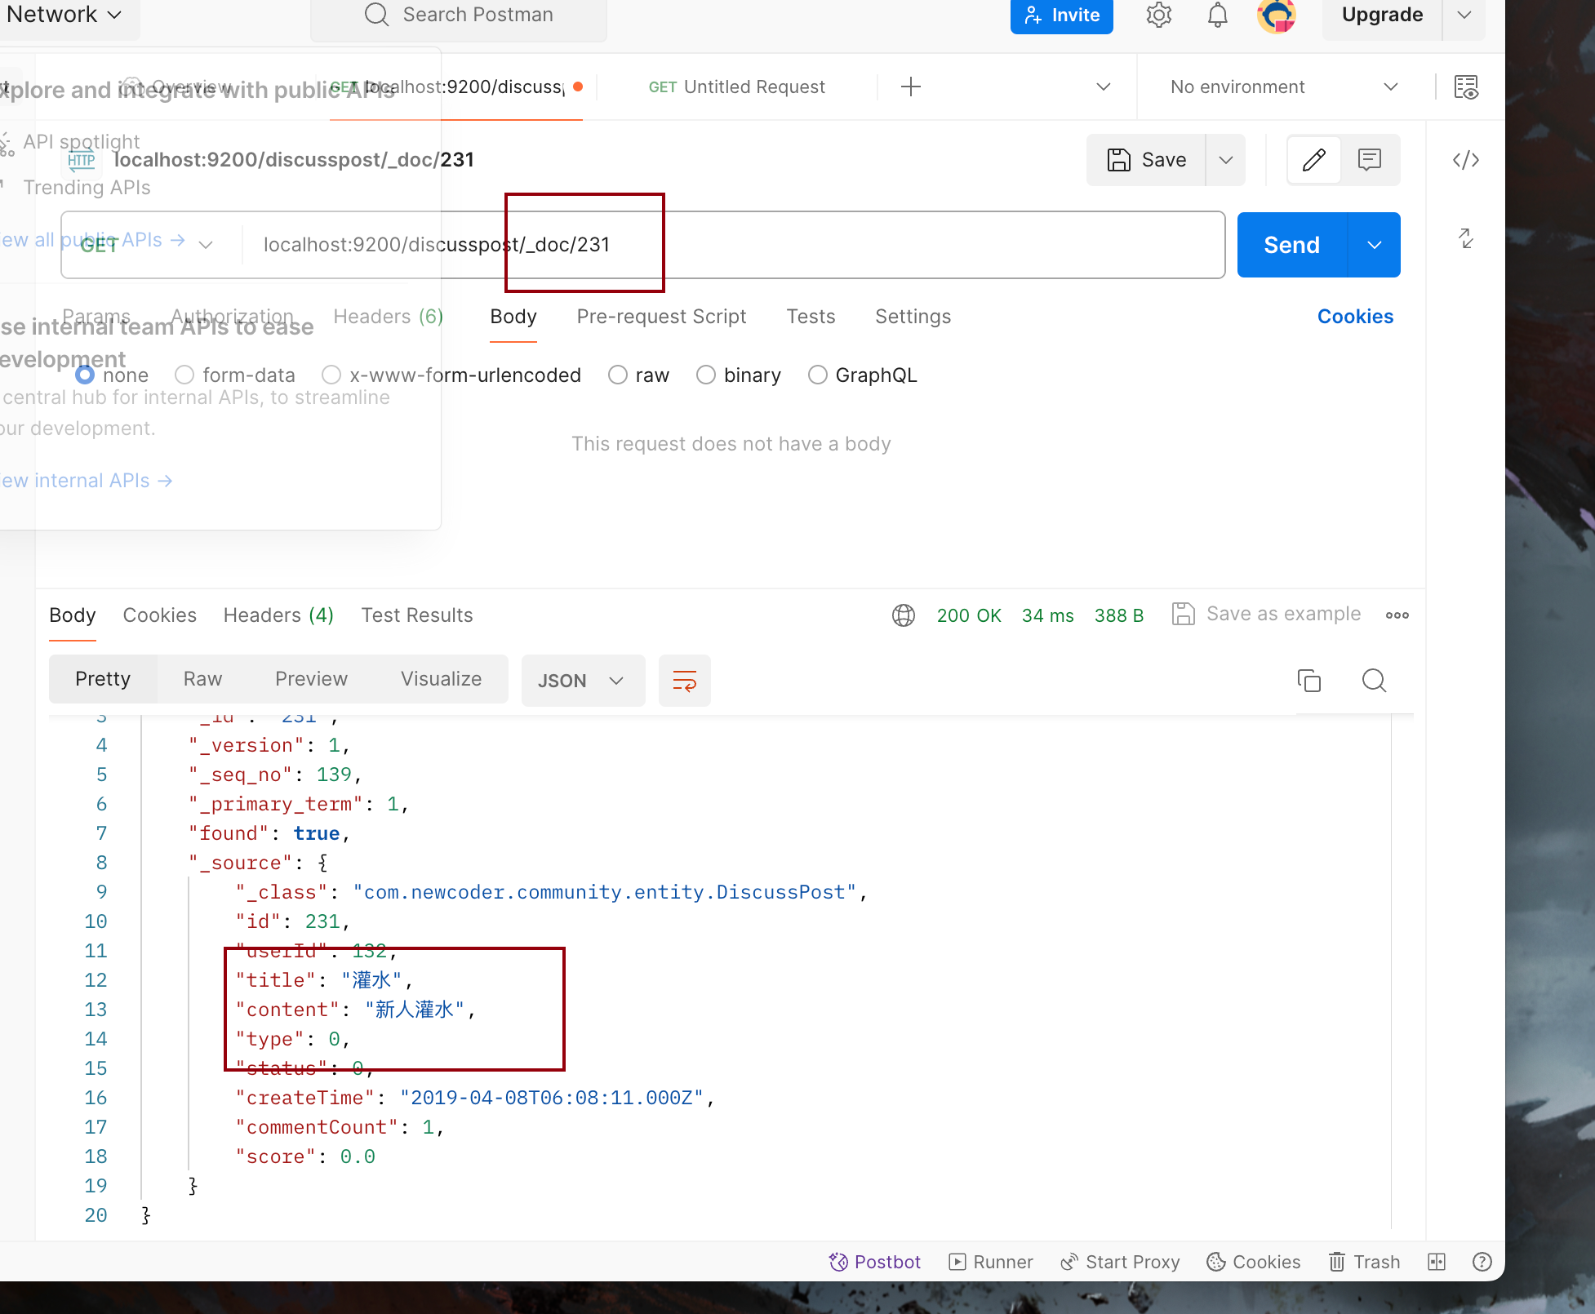The image size is (1595, 1314).
Task: Open Cookies in the bottom status bar
Action: point(1254,1263)
